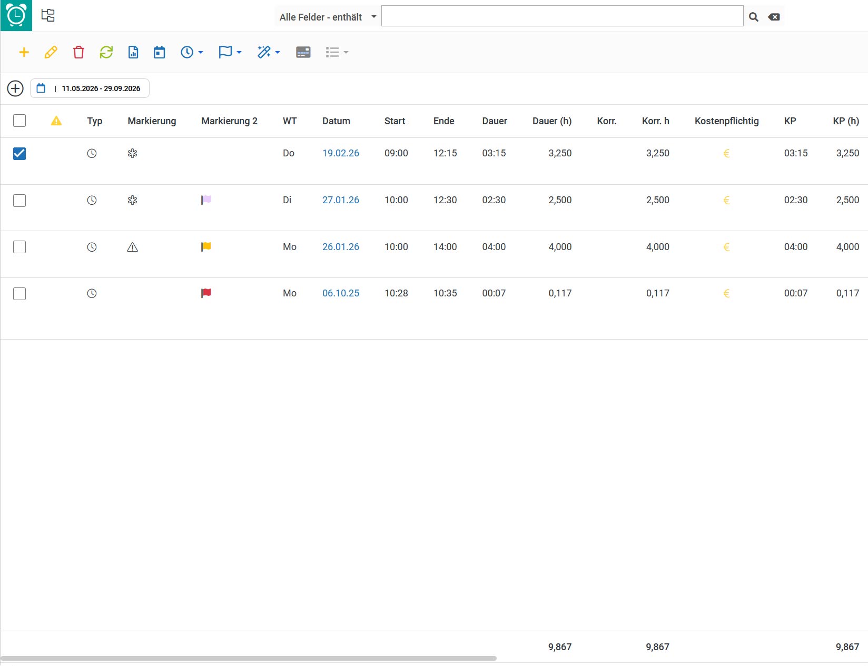Open date link 27.01.26
The width and height of the screenshot is (868, 666).
pos(341,200)
